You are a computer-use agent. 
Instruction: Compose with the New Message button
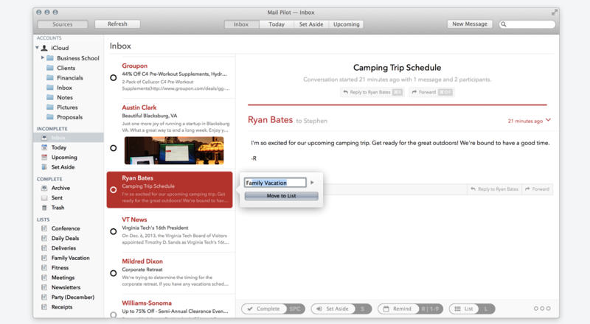click(470, 24)
